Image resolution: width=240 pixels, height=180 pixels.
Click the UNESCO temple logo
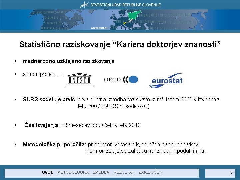79,80
